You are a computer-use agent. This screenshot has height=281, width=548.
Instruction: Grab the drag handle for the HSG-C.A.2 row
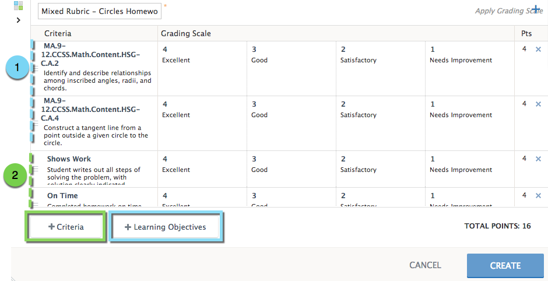click(35, 69)
